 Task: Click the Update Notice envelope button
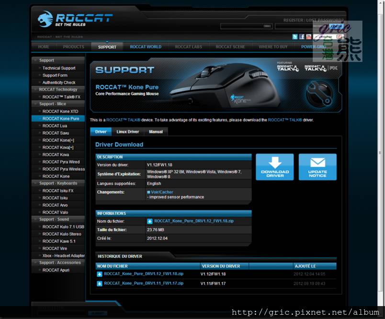coord(317,167)
